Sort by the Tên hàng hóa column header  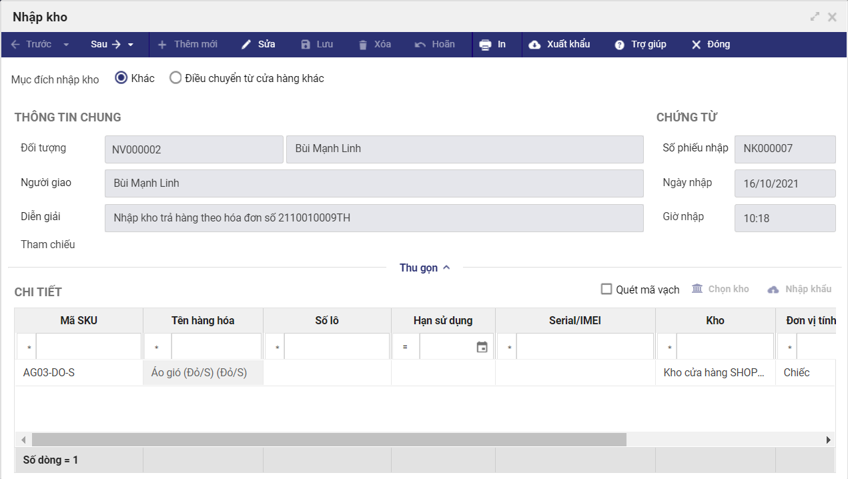pos(203,321)
